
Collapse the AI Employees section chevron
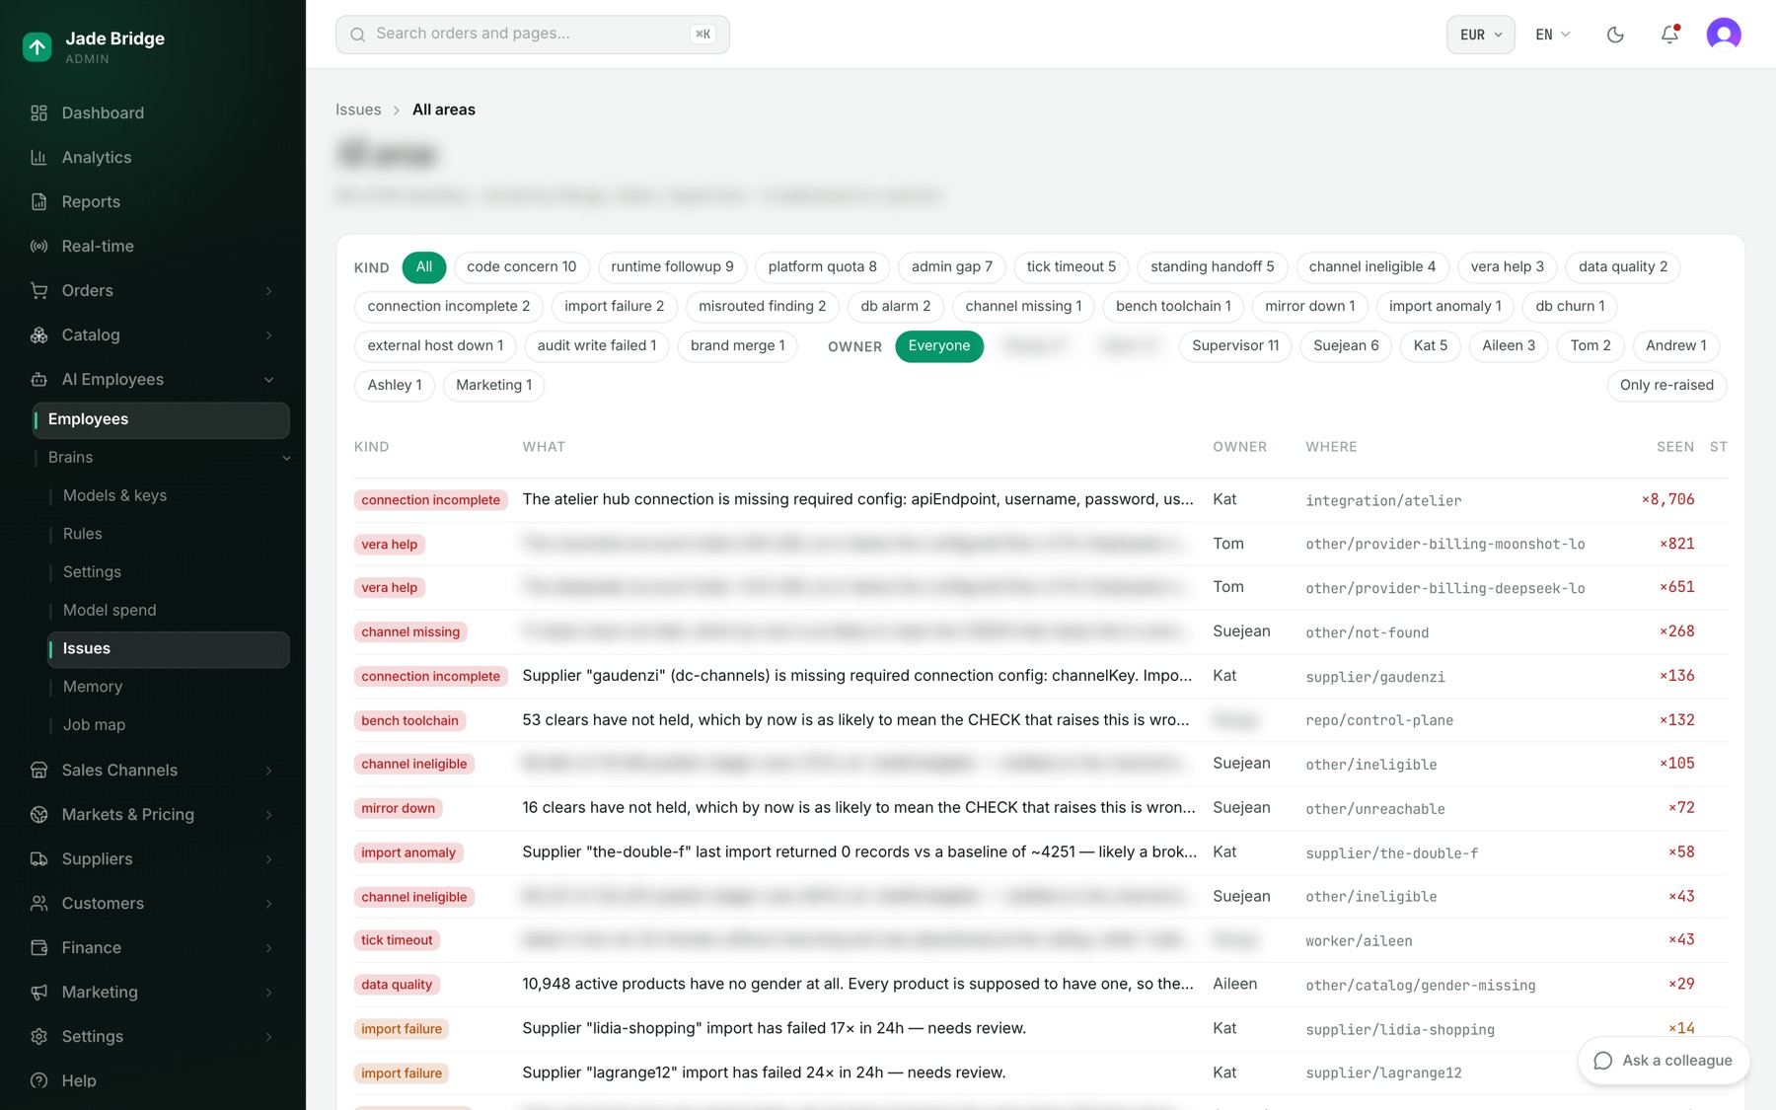(x=268, y=380)
